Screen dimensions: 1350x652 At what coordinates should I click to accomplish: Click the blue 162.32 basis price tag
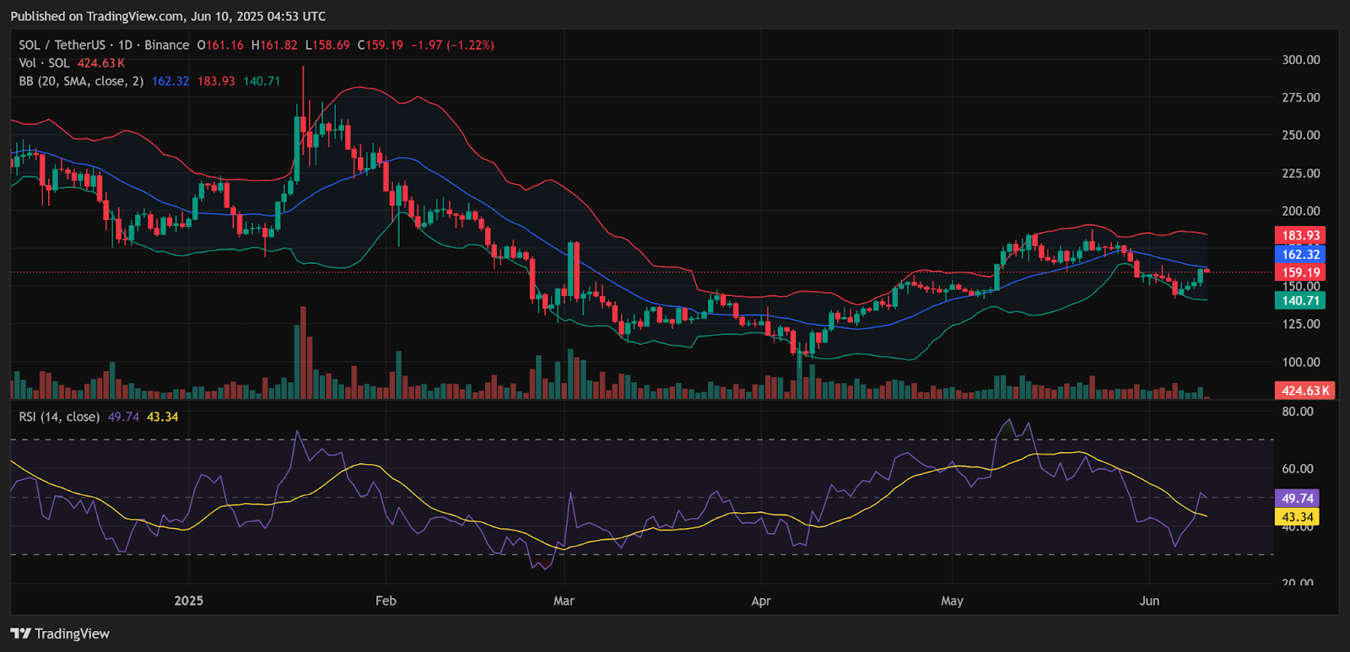click(x=1299, y=254)
